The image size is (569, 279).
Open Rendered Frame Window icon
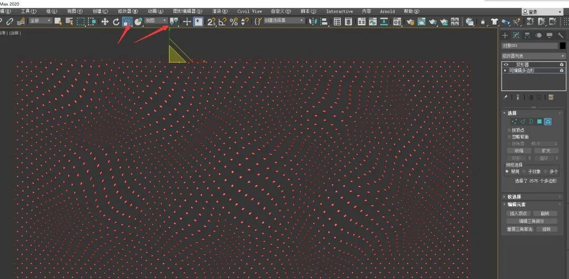[421, 22]
